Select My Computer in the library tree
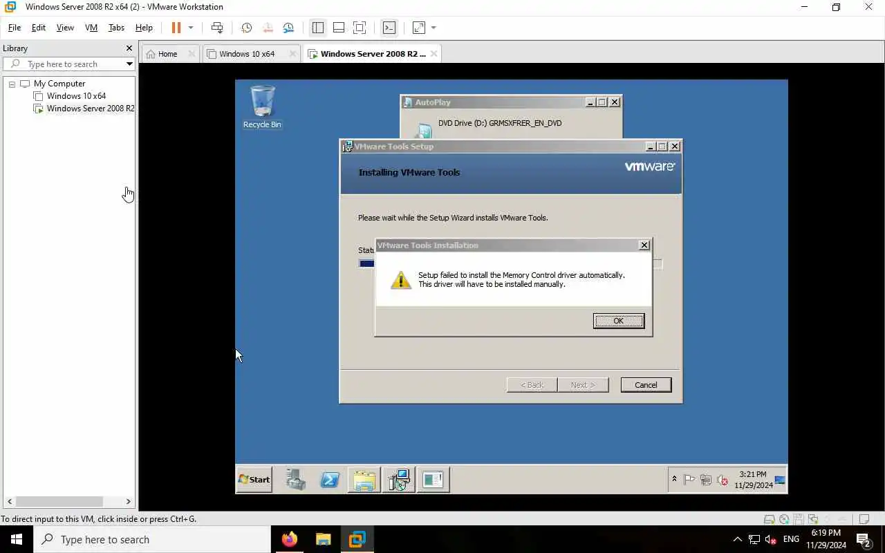 59,84
